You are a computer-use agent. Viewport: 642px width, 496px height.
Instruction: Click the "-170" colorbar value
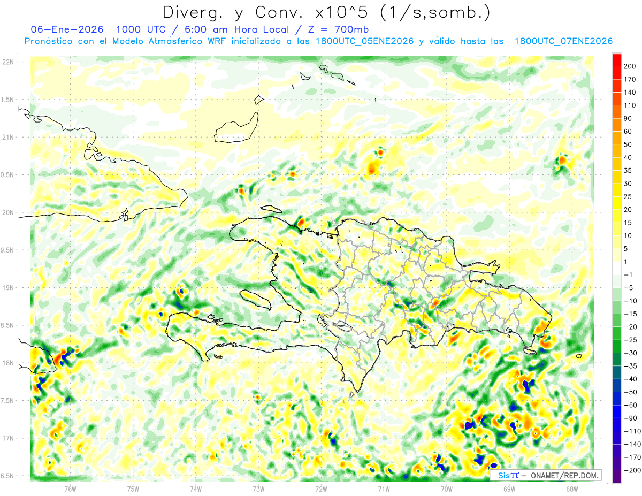point(632,457)
